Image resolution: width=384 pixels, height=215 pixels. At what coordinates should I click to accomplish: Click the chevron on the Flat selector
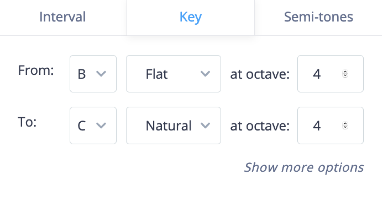coord(206,74)
